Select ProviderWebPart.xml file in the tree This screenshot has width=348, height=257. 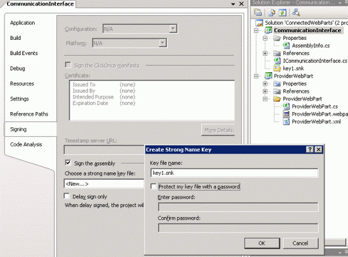click(316, 122)
